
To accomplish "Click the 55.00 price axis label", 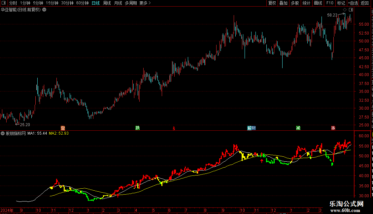I will coord(364,24).
